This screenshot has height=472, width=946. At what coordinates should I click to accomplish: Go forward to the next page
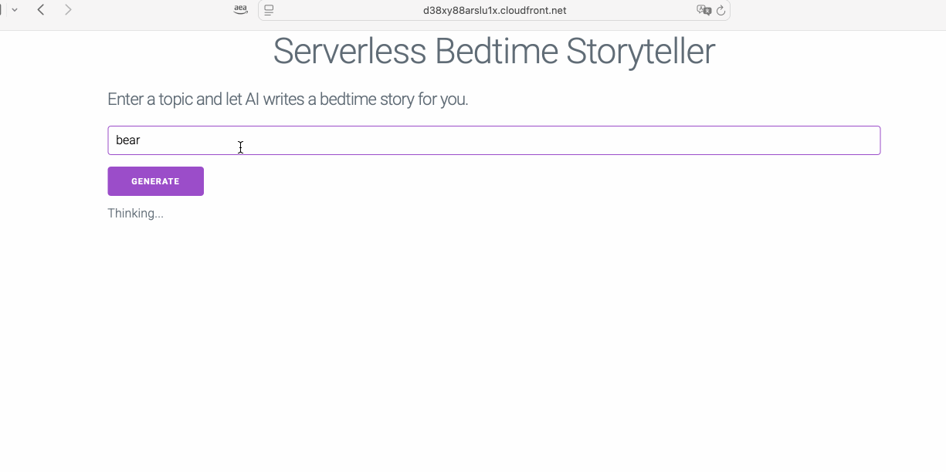click(x=68, y=10)
